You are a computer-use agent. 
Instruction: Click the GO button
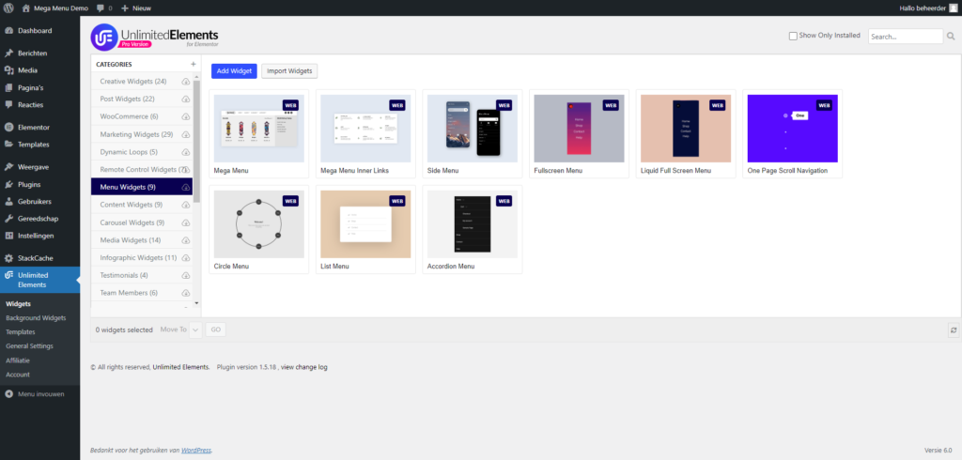215,330
